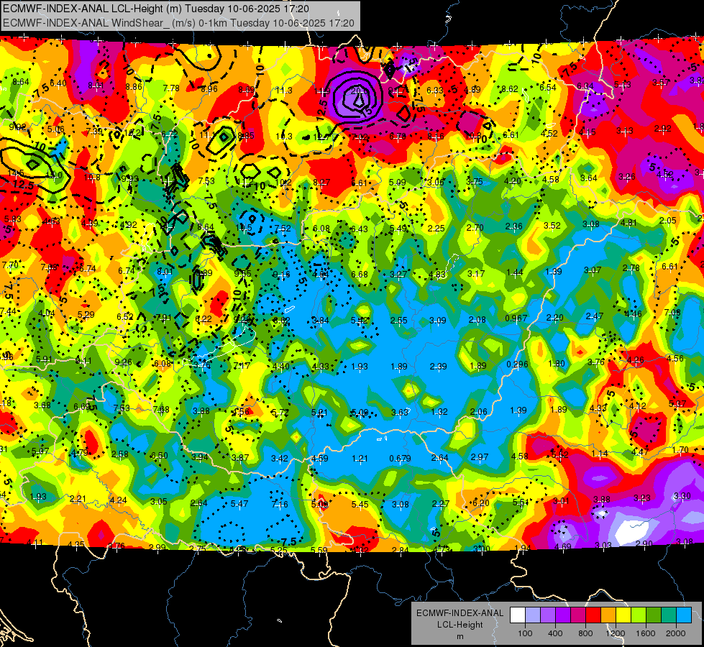Pick the orange legend swatch

tap(608, 615)
